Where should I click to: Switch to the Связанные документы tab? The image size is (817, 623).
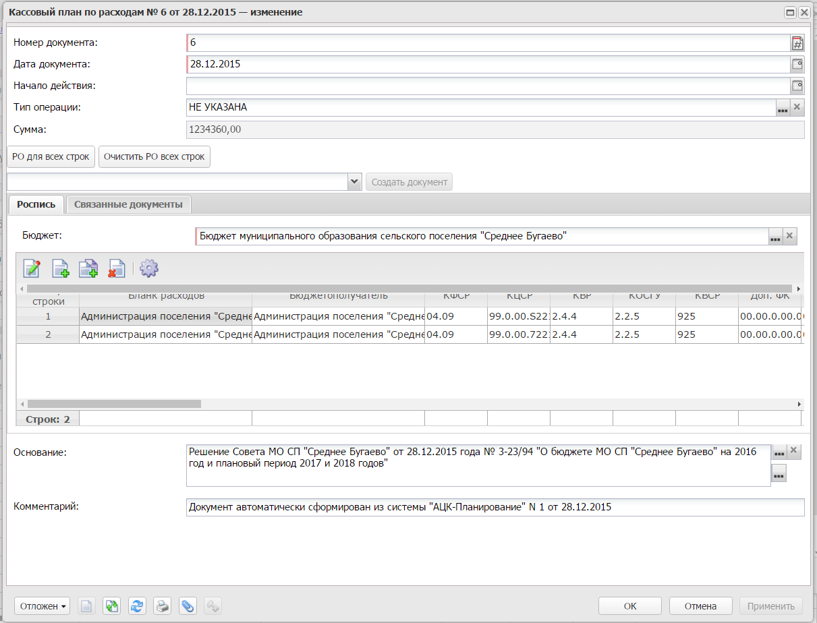pyautogui.click(x=128, y=204)
